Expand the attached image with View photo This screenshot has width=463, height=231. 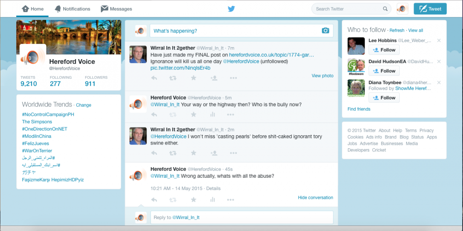tap(323, 76)
